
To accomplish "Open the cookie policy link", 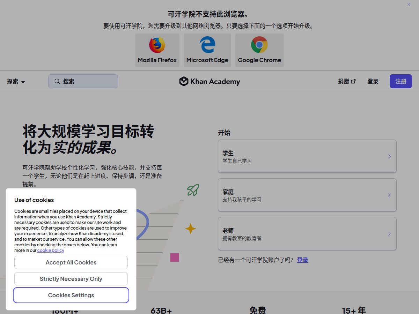I will point(51,250).
